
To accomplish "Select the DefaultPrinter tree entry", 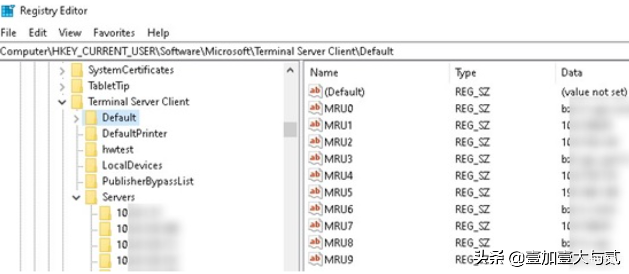I will 134,133.
